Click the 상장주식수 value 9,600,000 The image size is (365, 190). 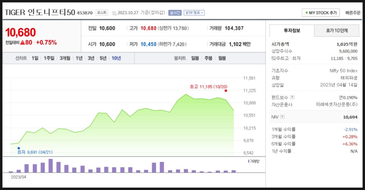tap(348, 51)
